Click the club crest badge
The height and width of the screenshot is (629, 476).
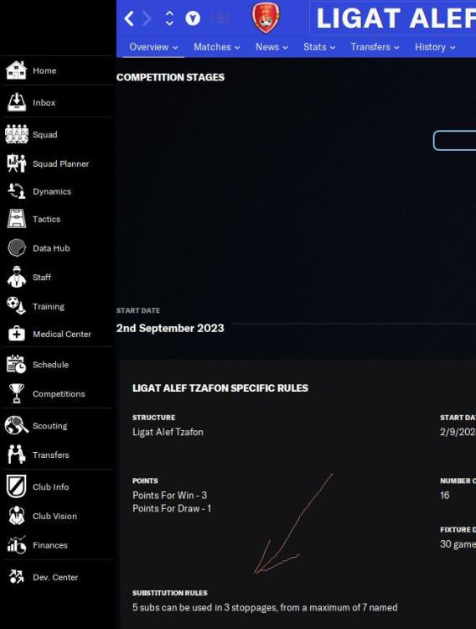266,18
